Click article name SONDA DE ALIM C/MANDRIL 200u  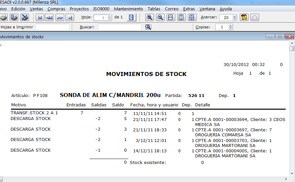[x=110, y=95]
